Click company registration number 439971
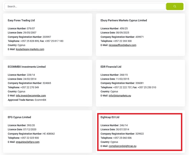Viewport: 189px width, 155px height. (x=140, y=37)
